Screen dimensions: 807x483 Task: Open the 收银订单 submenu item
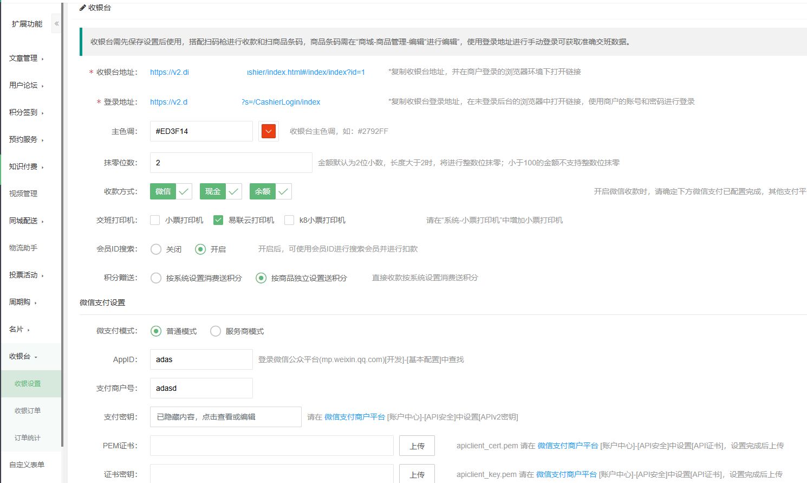(x=28, y=410)
